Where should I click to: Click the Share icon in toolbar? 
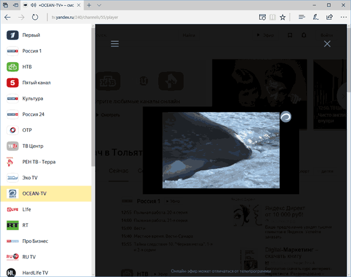click(x=329, y=17)
